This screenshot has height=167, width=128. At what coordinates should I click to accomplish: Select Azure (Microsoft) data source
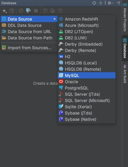[x=87, y=25]
